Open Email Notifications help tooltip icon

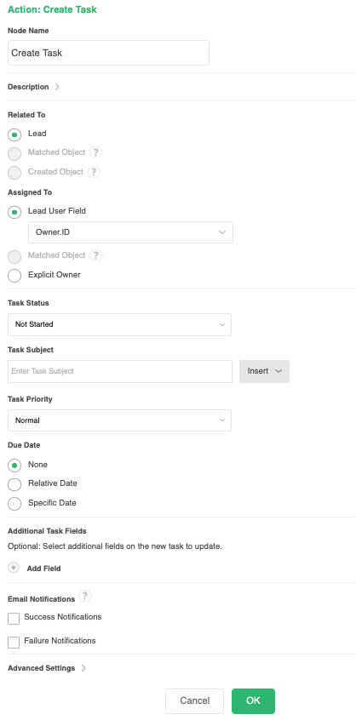85,597
